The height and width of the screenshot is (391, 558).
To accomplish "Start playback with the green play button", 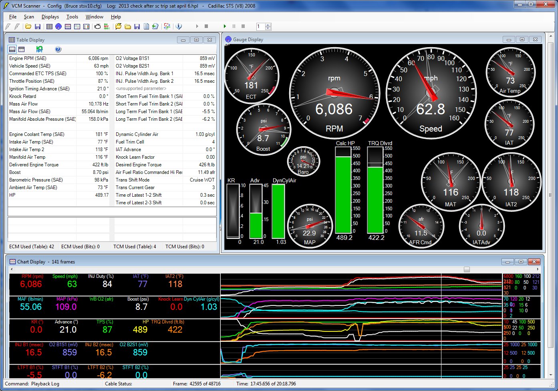I will (225, 26).
